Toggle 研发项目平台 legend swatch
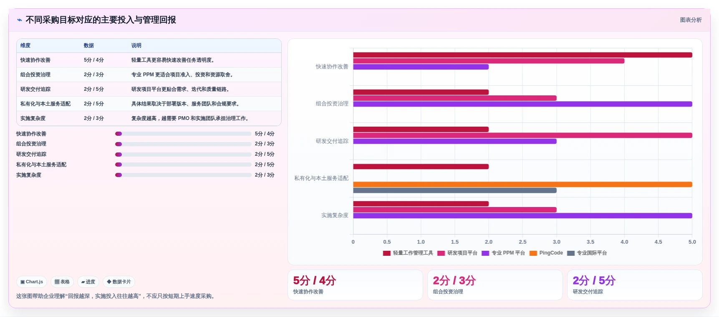The image size is (719, 317). coord(441,253)
